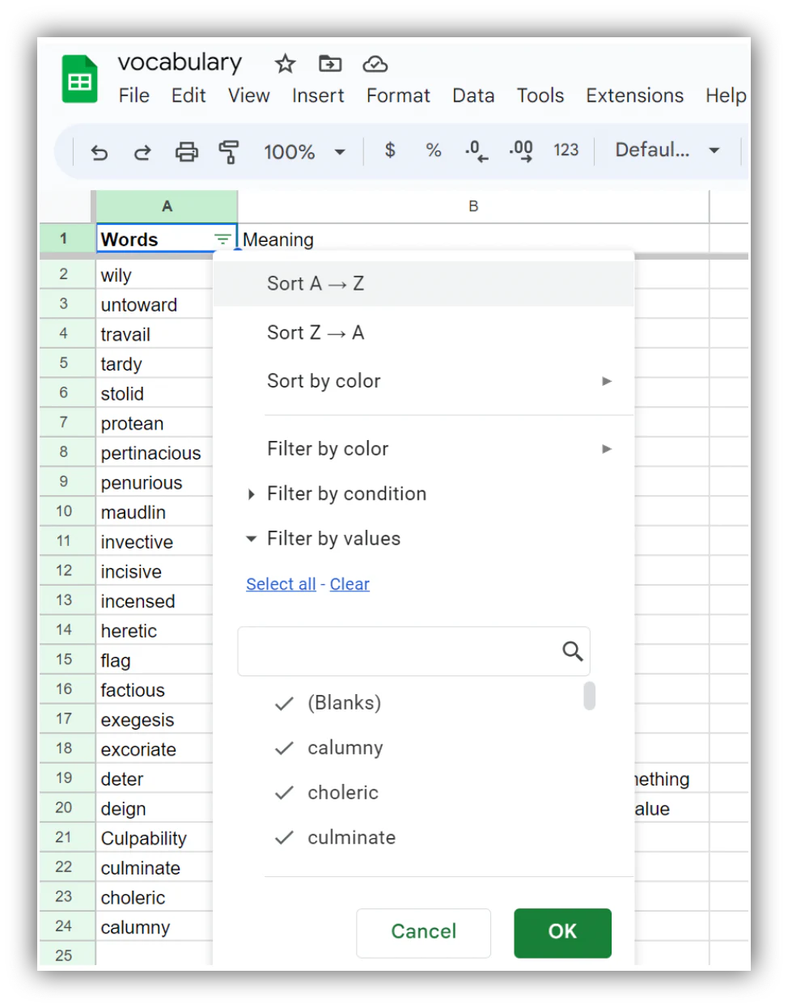Click the search magnifier icon
This screenshot has height=1008, width=788.
pyautogui.click(x=573, y=651)
